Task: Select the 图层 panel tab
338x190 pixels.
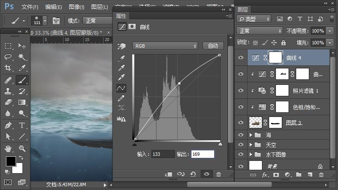Action: (x=243, y=9)
